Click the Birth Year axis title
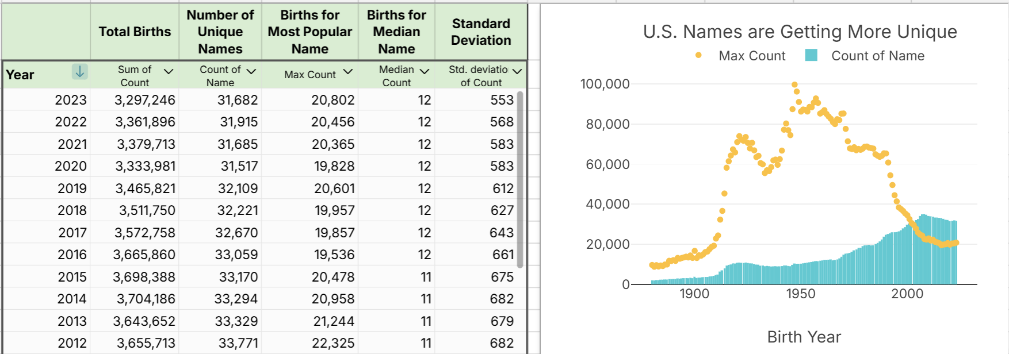Viewport: 1009px width, 354px height. click(804, 337)
